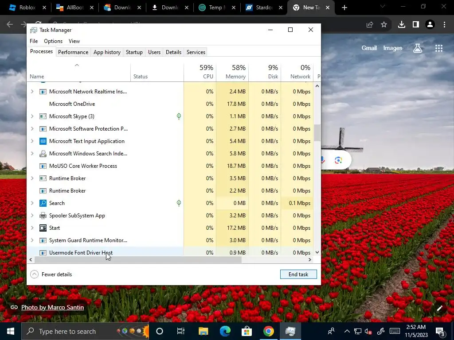Click Task Manager title bar icon
The width and height of the screenshot is (454, 340).
(x=34, y=30)
